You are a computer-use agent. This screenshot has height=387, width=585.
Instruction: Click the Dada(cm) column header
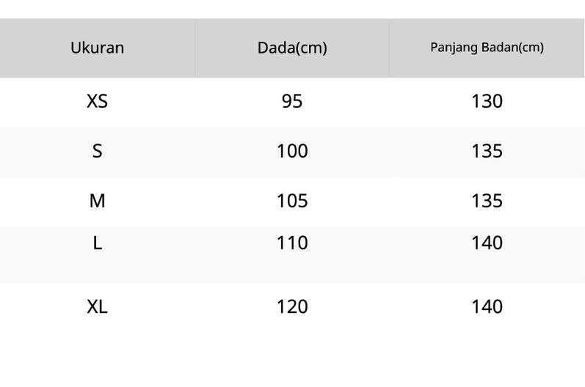coord(292,48)
